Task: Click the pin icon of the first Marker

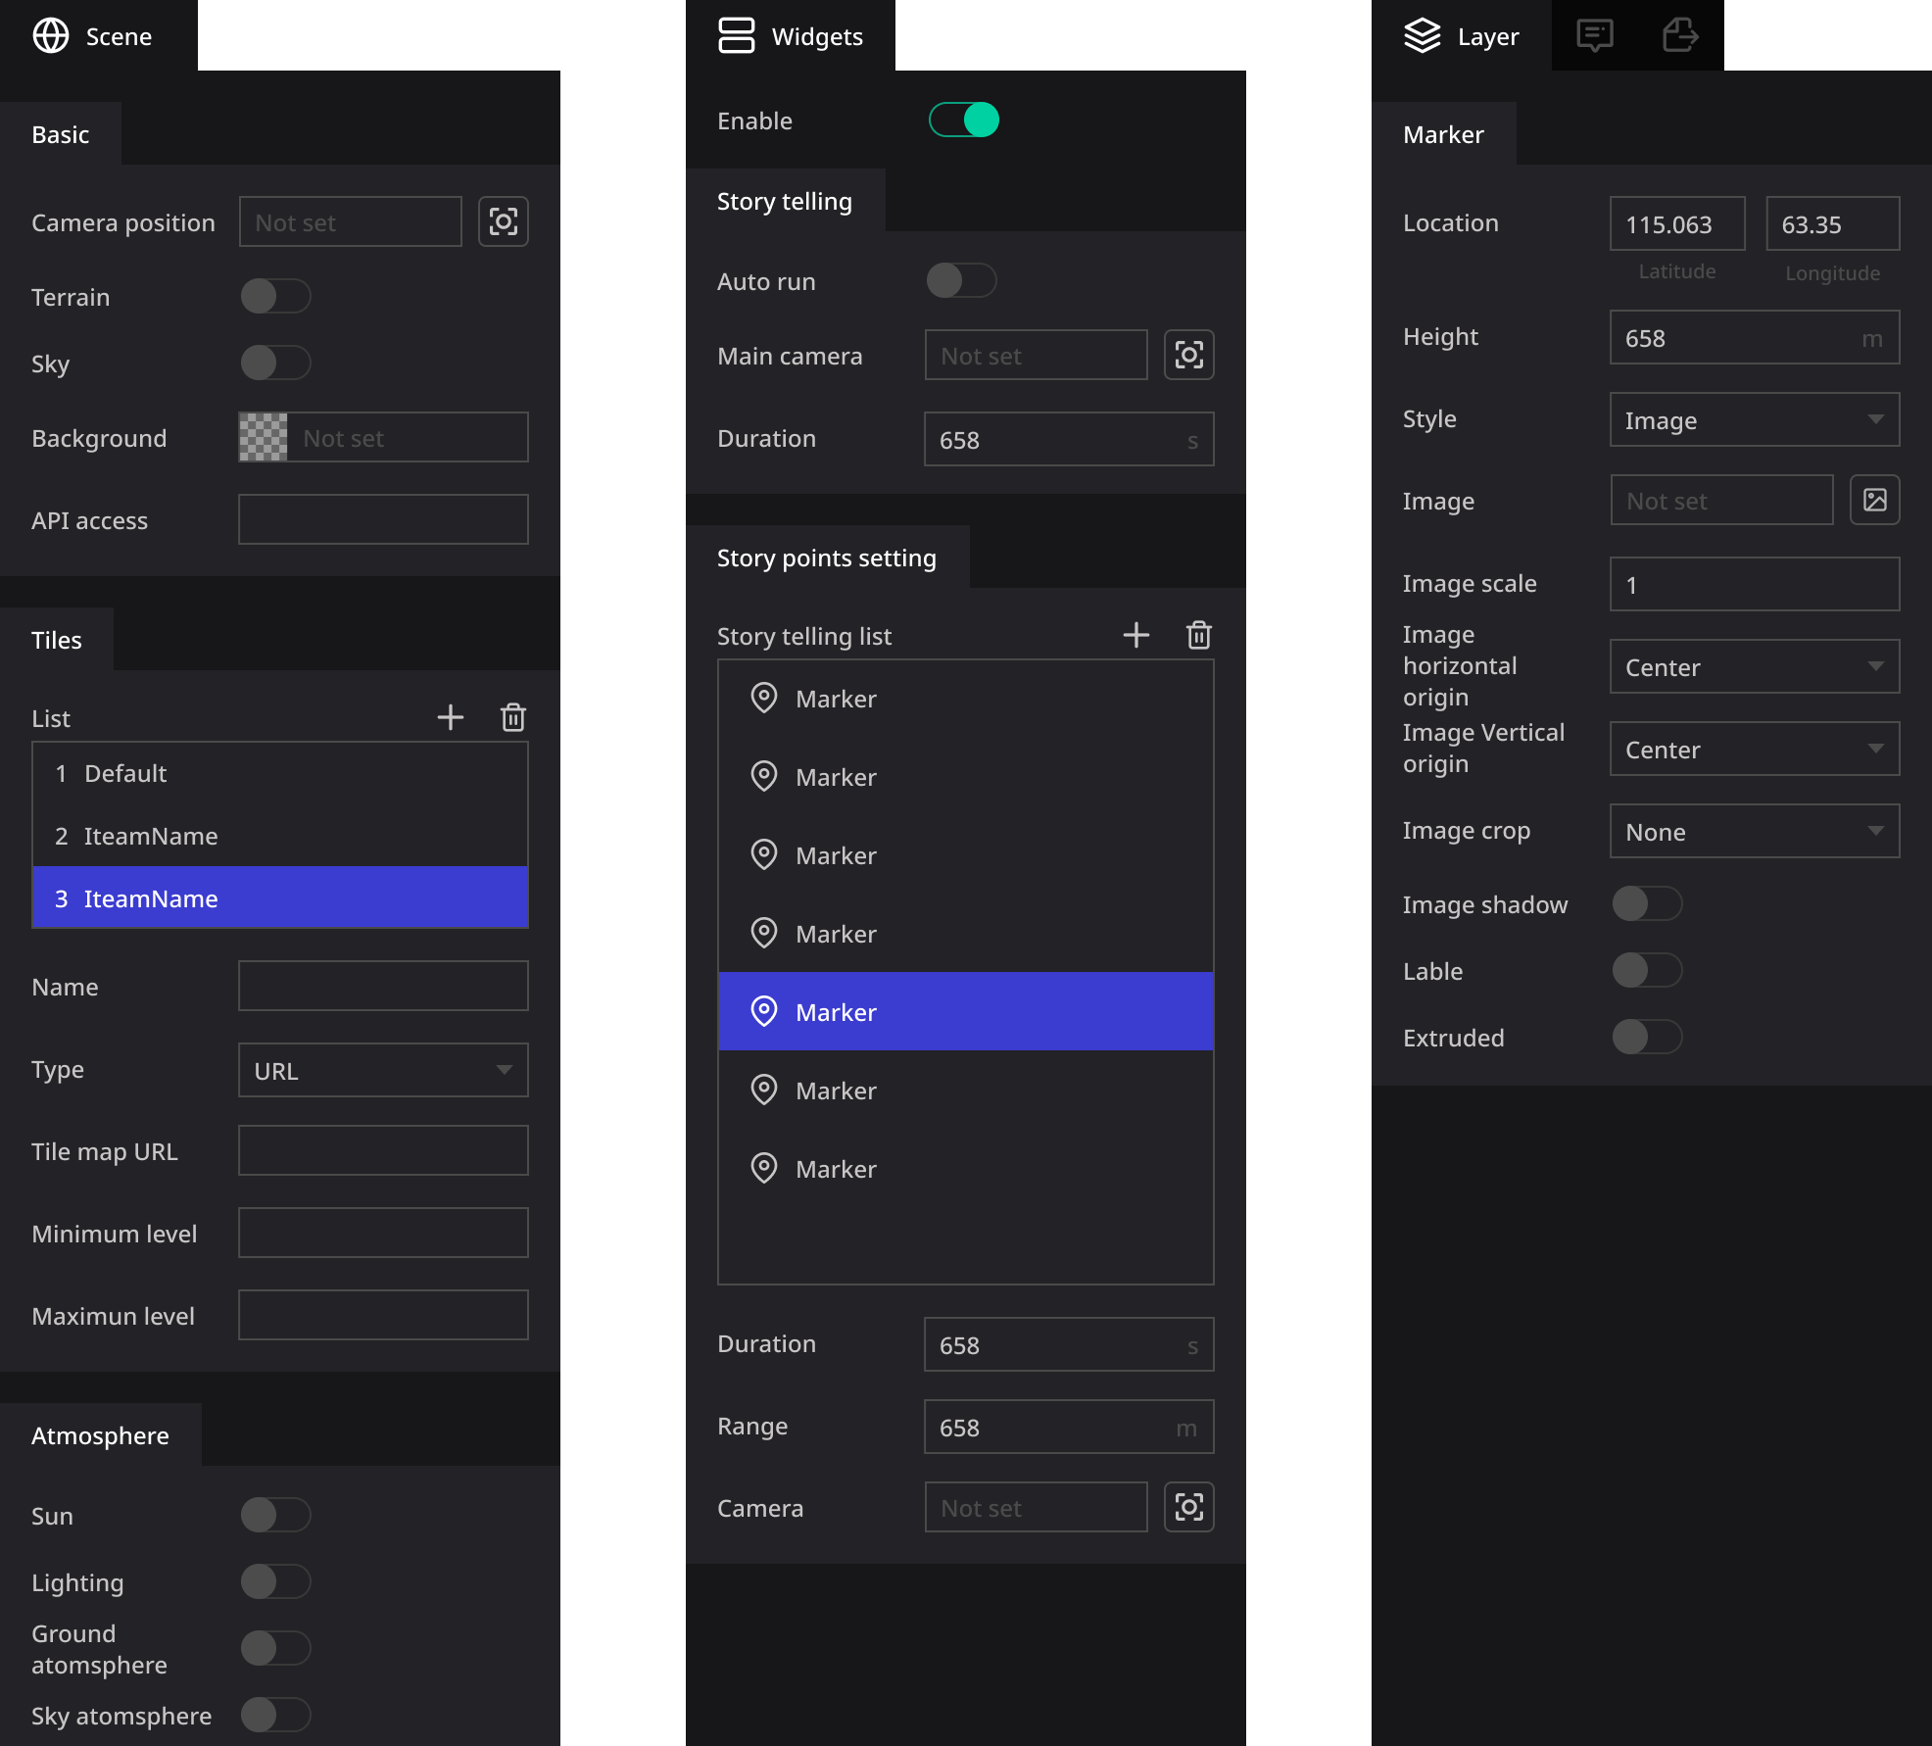Action: tap(764, 698)
